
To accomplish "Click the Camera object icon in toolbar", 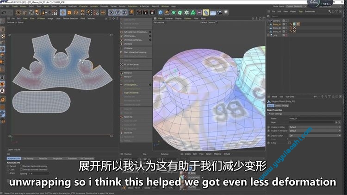I will 219,13.
